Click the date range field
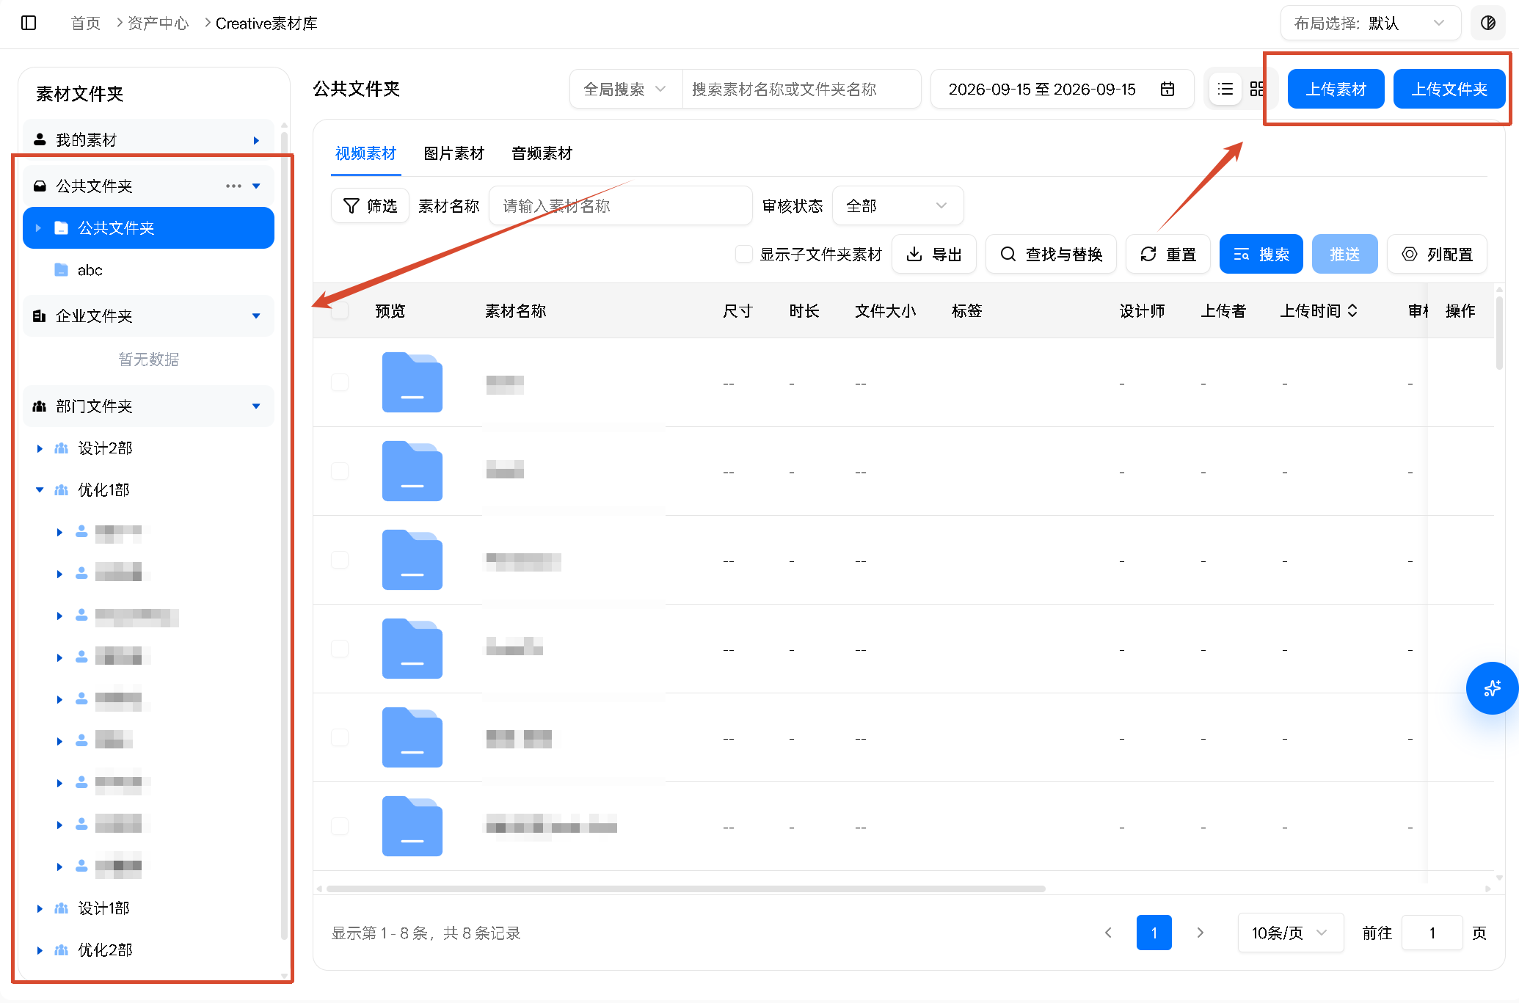Screen dimensions: 1519x1003 1061,89
